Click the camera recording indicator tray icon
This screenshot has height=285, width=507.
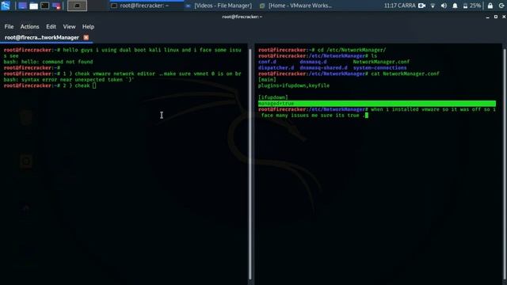tap(421, 6)
